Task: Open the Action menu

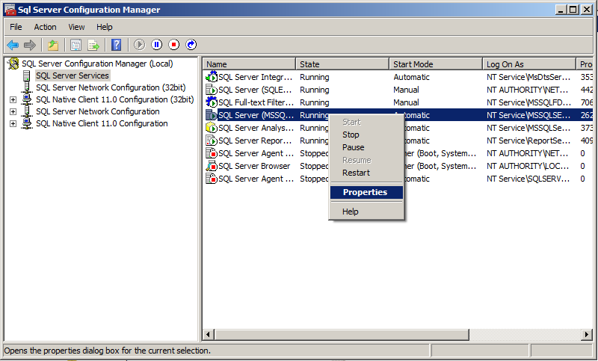Action: [45, 27]
